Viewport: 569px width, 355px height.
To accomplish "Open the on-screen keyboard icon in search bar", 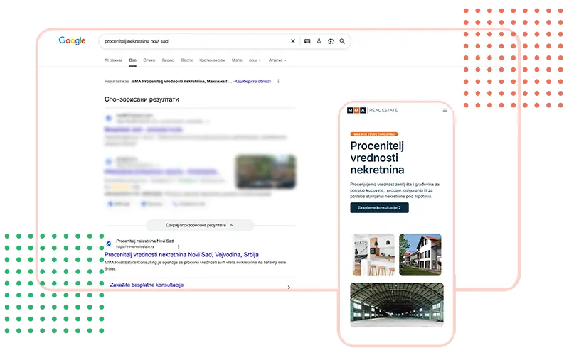I will pyautogui.click(x=307, y=41).
